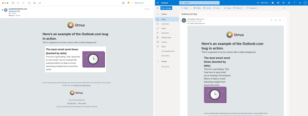Toggle the Outlook hamburger navigation pane
Image resolution: width=308 pixels, height=116 pixels.
coord(158,8)
